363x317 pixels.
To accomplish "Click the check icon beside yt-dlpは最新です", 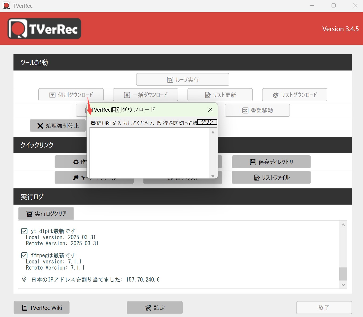I will pyautogui.click(x=24, y=231).
